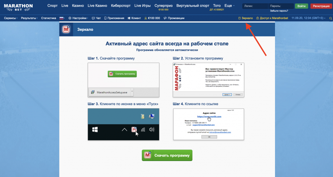This screenshot has height=177, width=333.
Task: Open the Чат item
Action: (96, 18)
